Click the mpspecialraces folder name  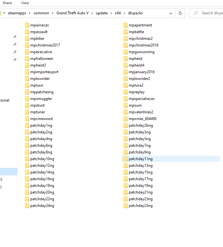tap(141, 99)
